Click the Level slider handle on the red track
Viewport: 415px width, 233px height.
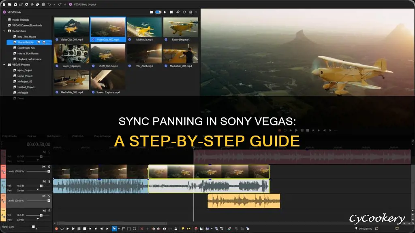(49, 172)
